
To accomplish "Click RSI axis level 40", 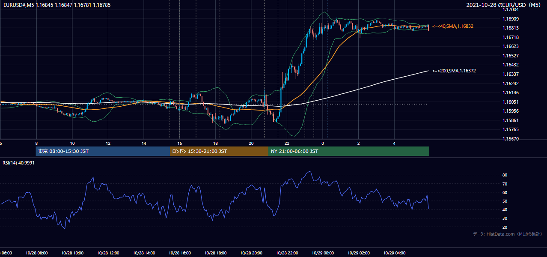I will click(x=505, y=209).
